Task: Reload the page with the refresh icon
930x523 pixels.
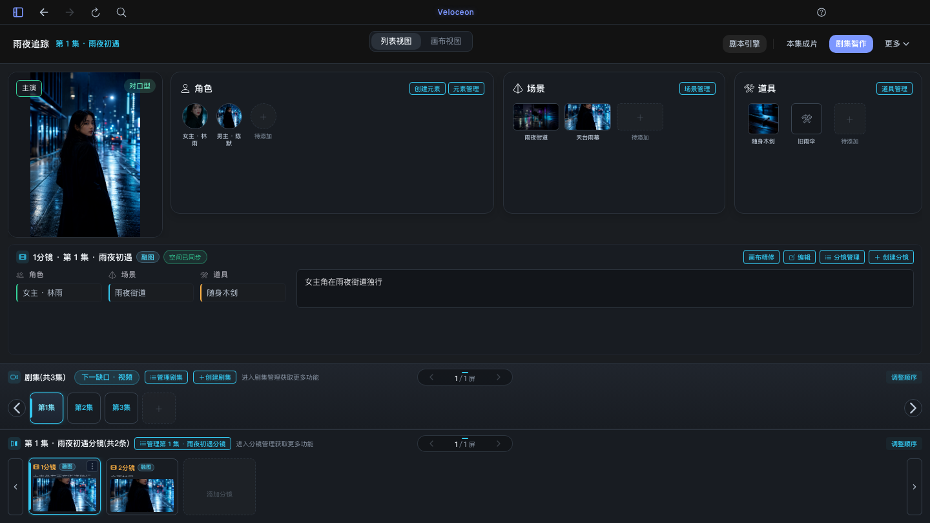Action: point(96,12)
